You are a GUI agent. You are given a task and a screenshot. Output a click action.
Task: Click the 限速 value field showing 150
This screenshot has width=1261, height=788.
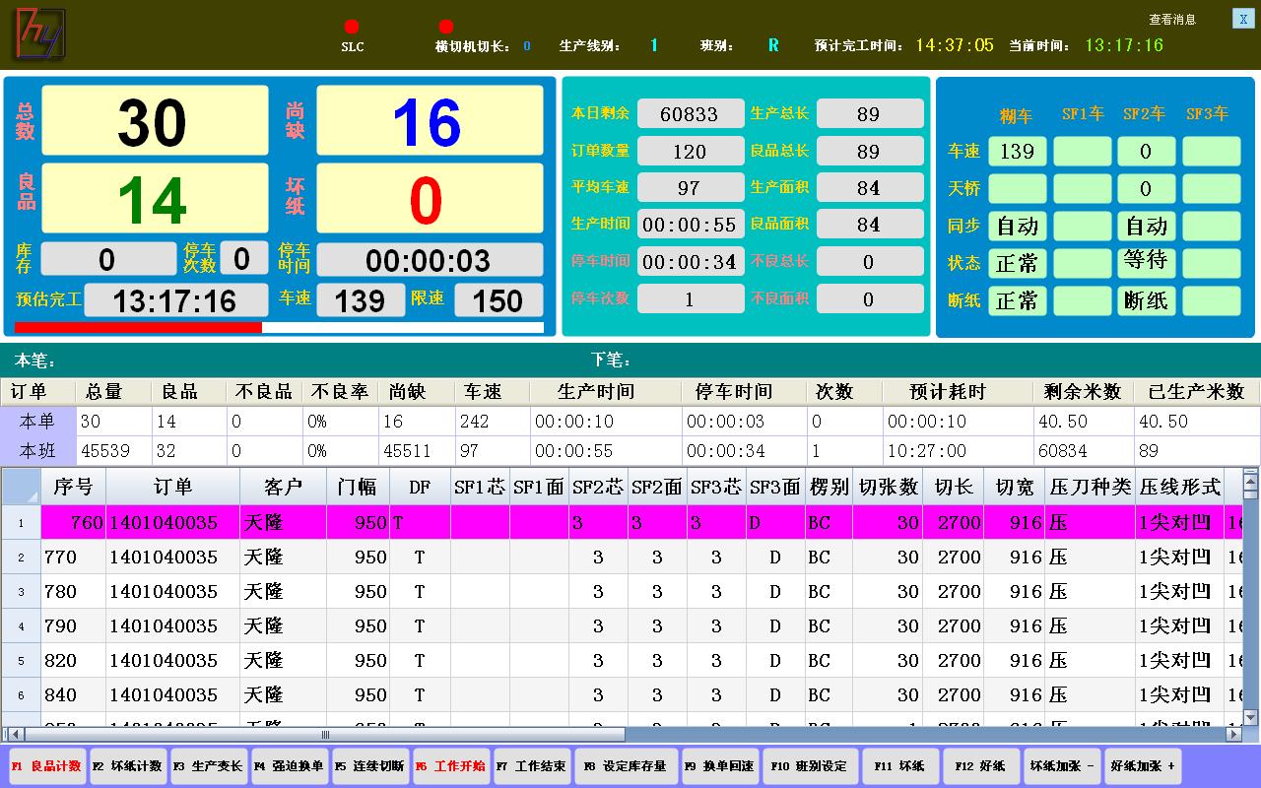pyautogui.click(x=498, y=300)
